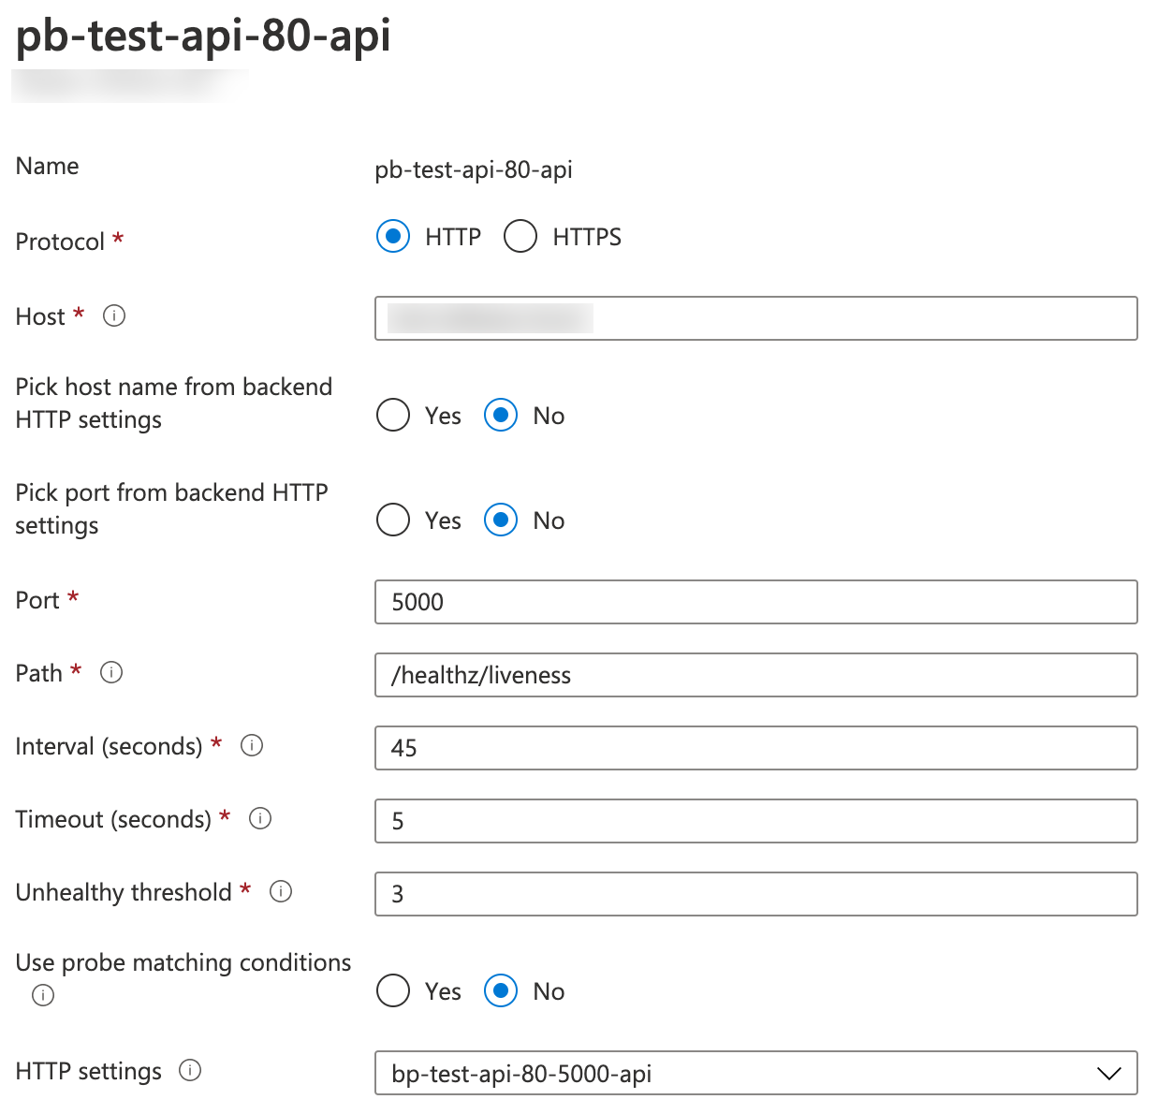Click info icon under Use probe matching conditions

click(43, 995)
